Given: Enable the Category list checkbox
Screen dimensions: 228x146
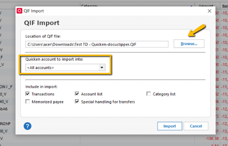Looking at the screenshot, I should 149,94.
